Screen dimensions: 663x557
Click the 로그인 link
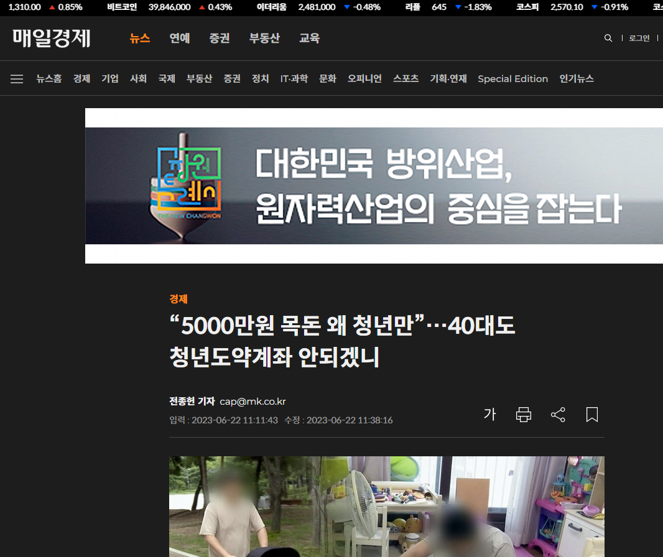tap(639, 38)
